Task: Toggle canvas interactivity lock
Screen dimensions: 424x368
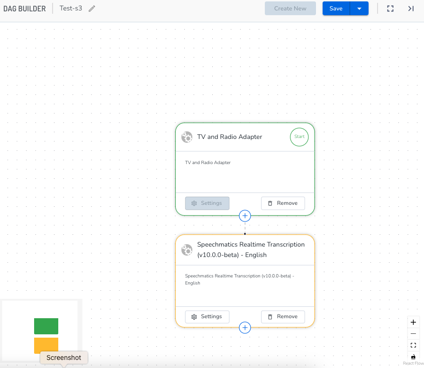Action: [x=413, y=357]
